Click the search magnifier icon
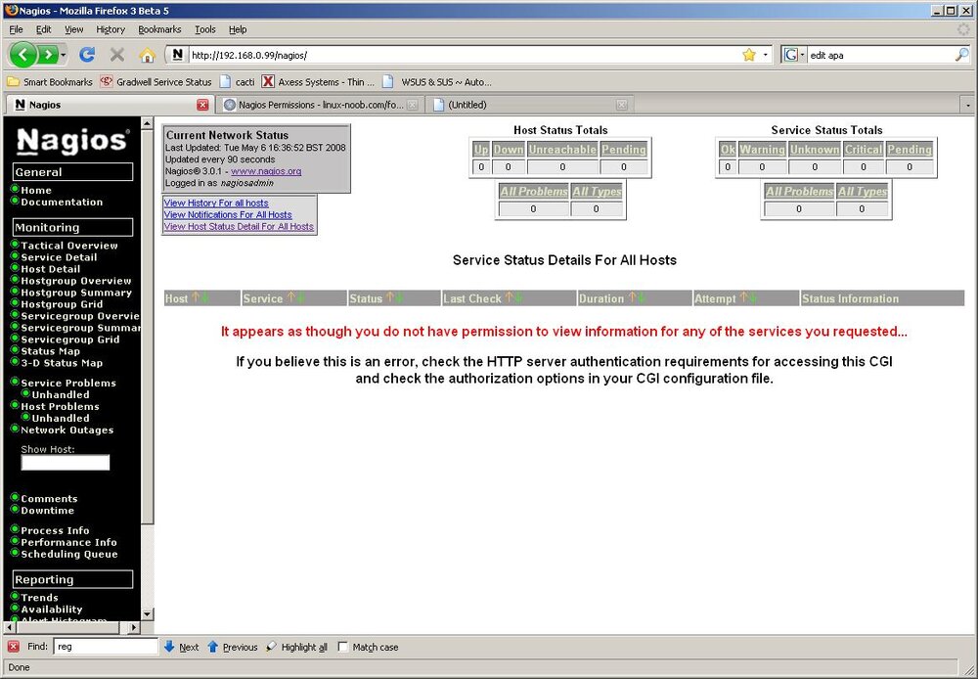 [961, 55]
